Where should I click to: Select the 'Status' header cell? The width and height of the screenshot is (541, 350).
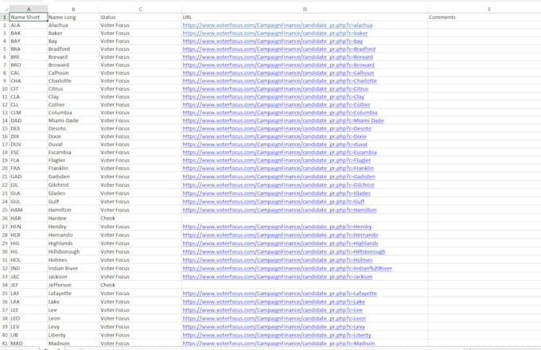(x=141, y=17)
